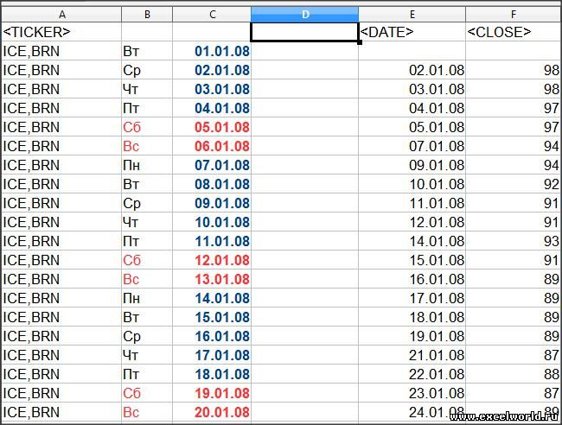Click the <CLOSE> header cell
This screenshot has height=425, width=562.
click(x=514, y=32)
